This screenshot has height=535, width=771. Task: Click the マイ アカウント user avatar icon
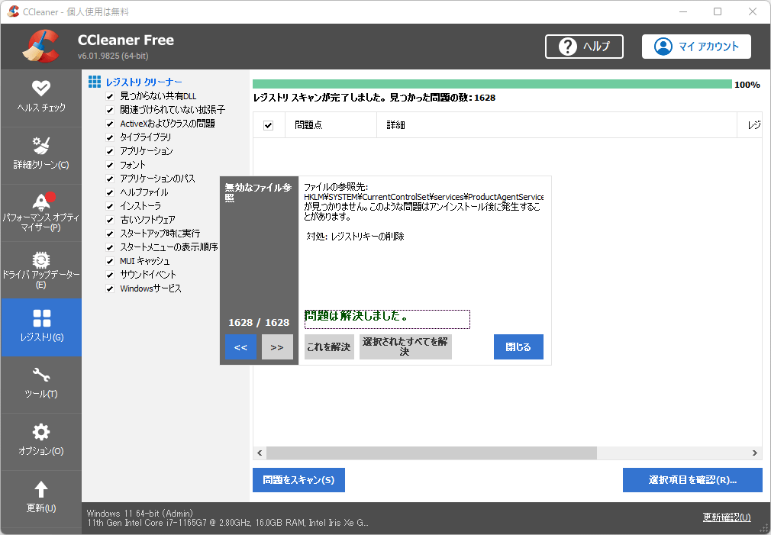(x=663, y=47)
